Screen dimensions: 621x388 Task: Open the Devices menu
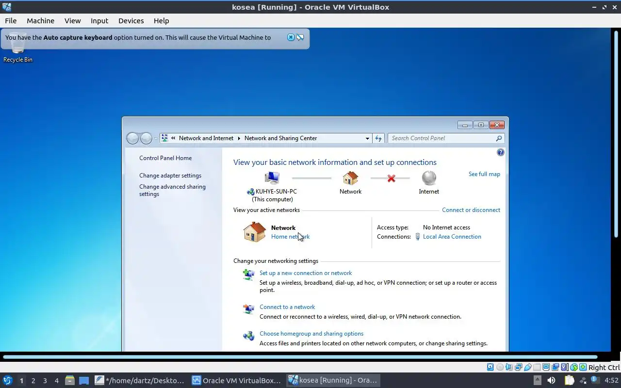[x=131, y=20]
